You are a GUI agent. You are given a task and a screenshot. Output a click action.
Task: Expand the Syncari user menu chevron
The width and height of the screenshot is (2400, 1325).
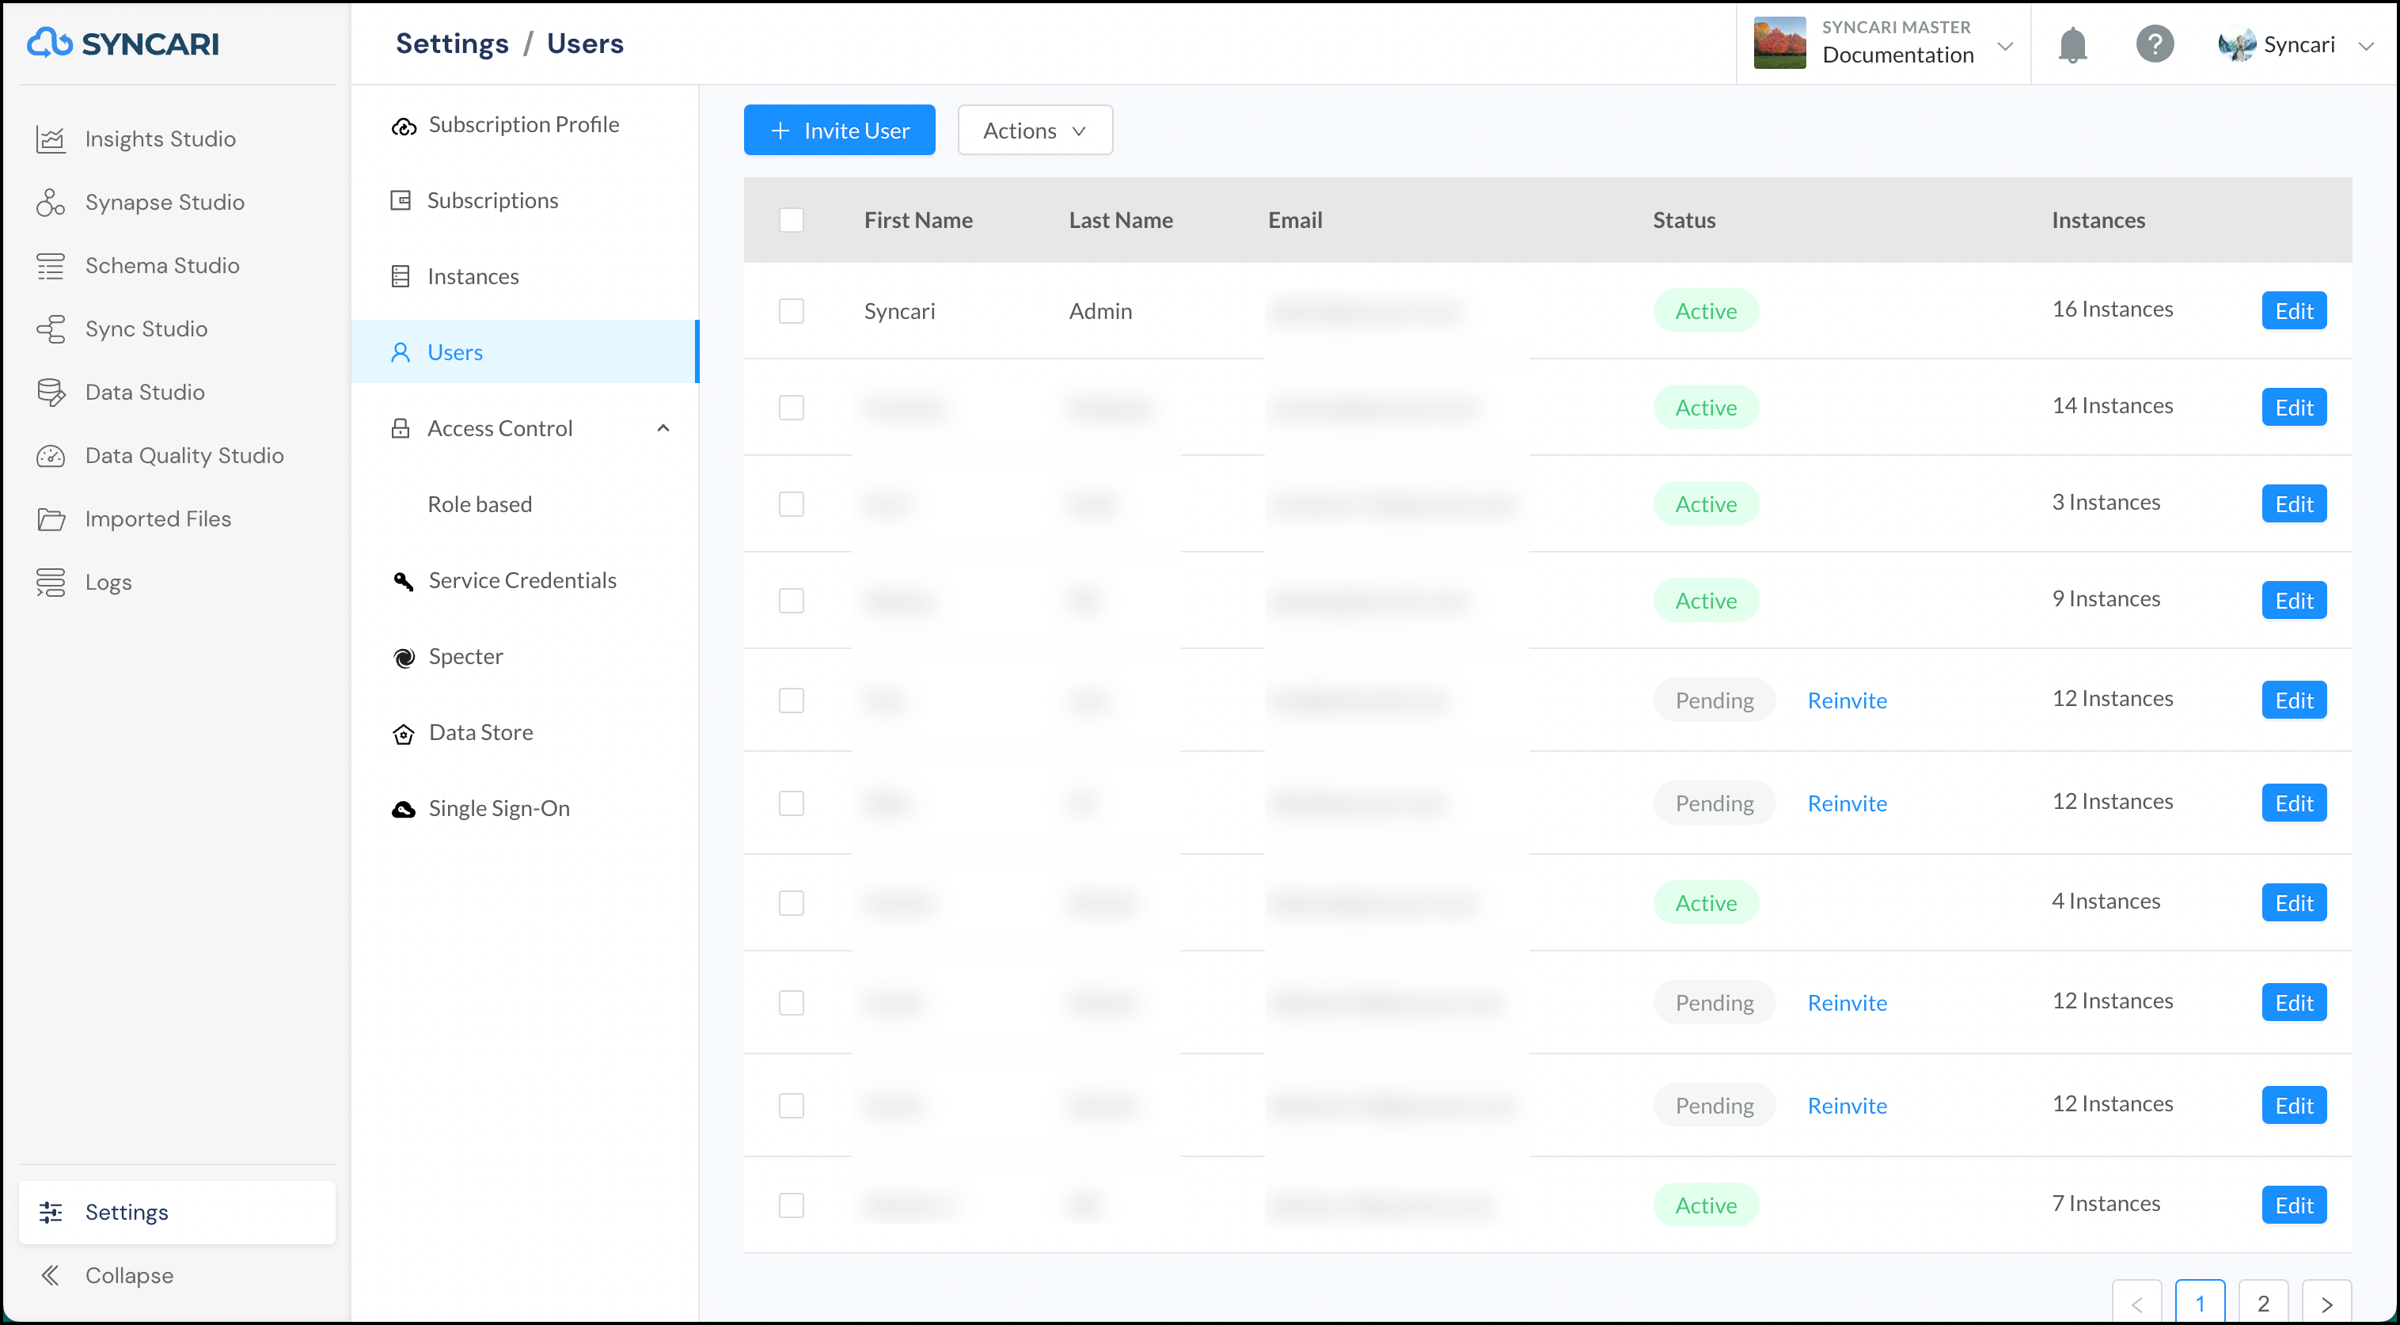tap(2365, 46)
